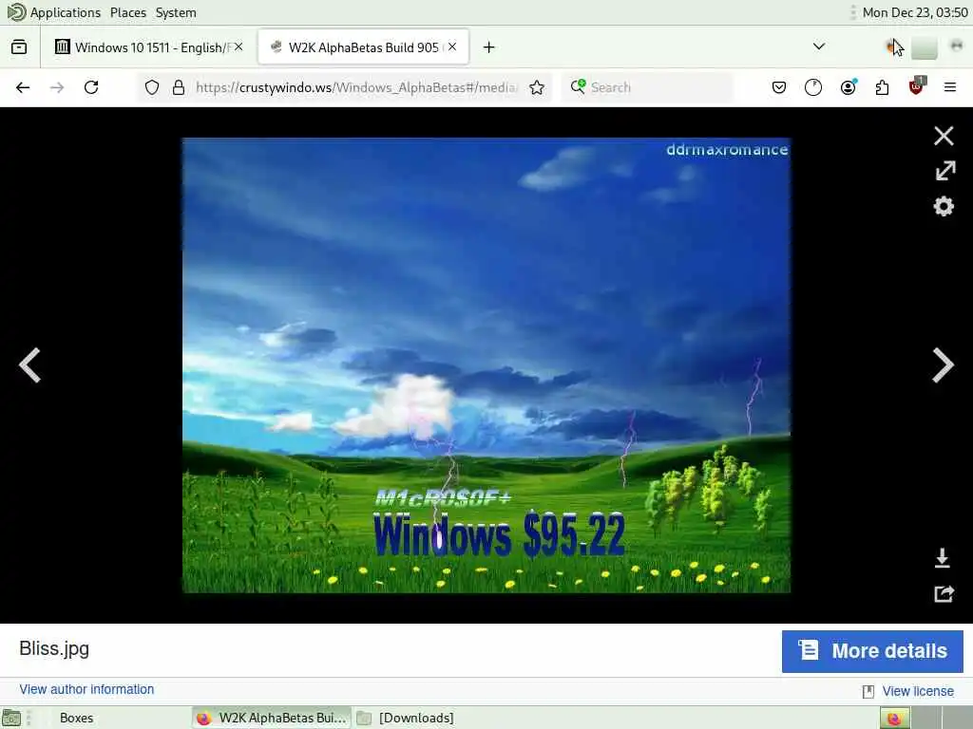Open View author information link
Viewport: 973px width, 729px height.
pos(86,689)
